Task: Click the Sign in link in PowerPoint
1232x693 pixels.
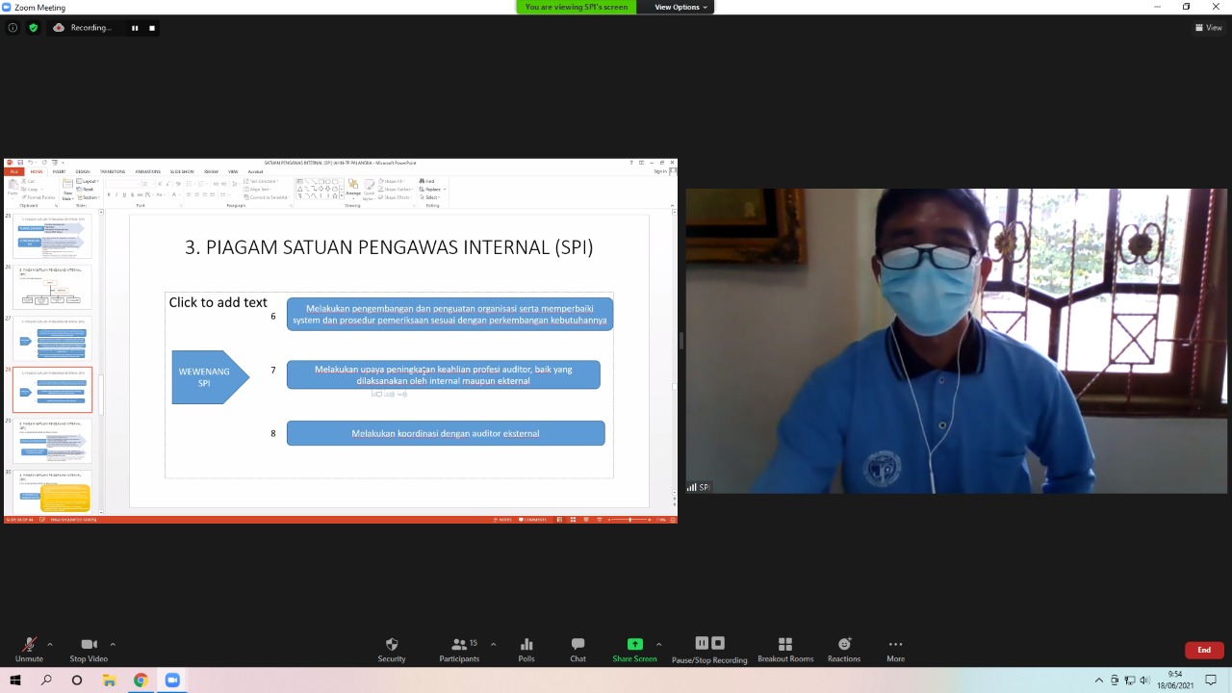Action: click(x=660, y=170)
